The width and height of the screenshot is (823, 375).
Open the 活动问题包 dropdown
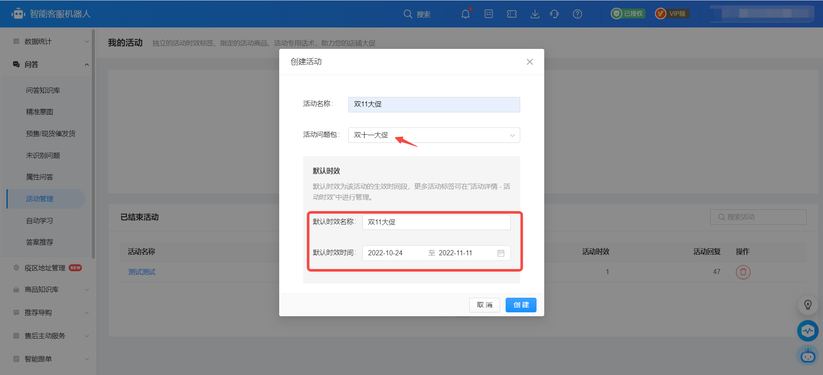[434, 135]
